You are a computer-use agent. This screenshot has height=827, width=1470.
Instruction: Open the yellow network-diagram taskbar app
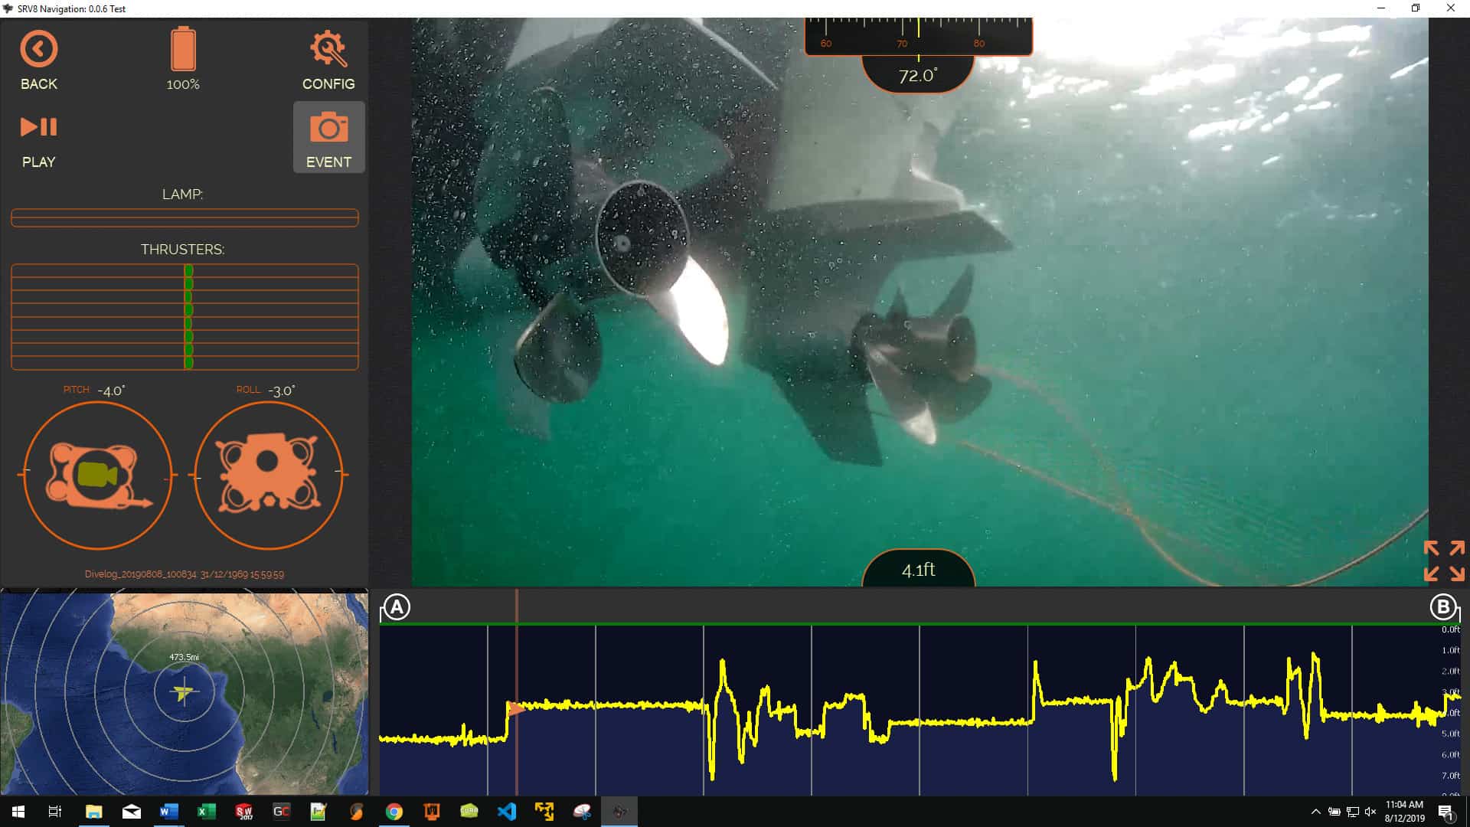click(544, 812)
